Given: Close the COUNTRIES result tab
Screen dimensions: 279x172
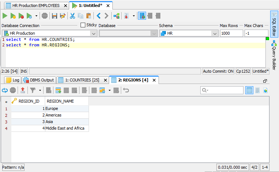Looking at the screenshot, I should (x=105, y=80).
